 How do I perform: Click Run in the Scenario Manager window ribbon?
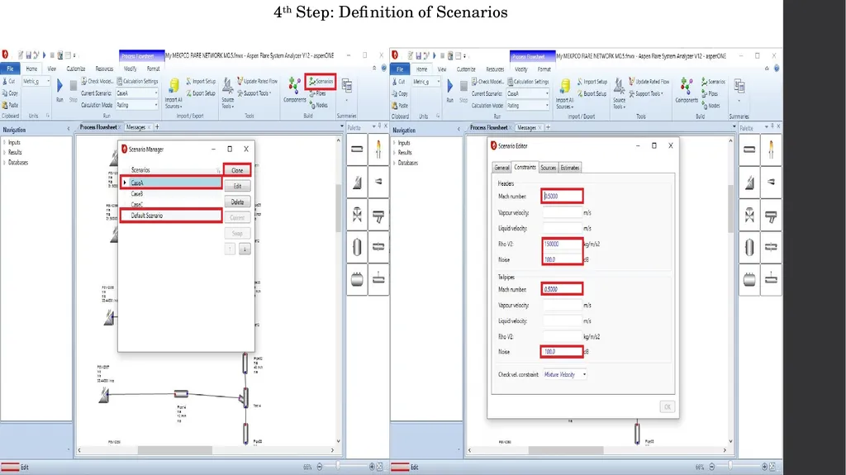pyautogui.click(x=59, y=89)
